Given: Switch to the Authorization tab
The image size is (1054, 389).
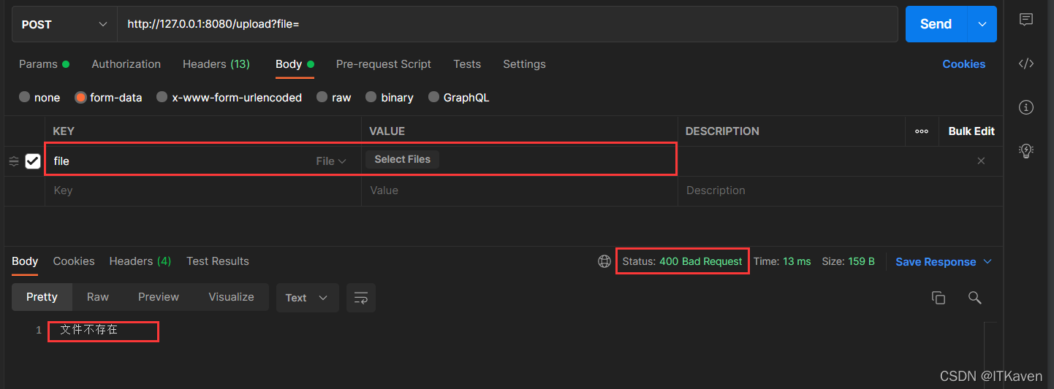Looking at the screenshot, I should coord(126,64).
